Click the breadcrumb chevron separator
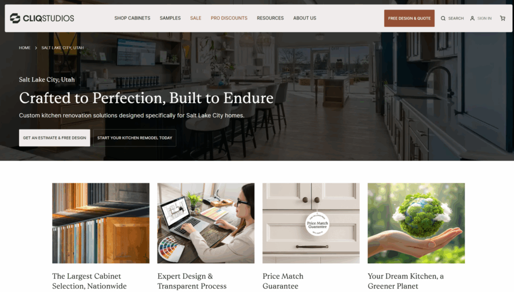This screenshot has height=292, width=514. 36,48
